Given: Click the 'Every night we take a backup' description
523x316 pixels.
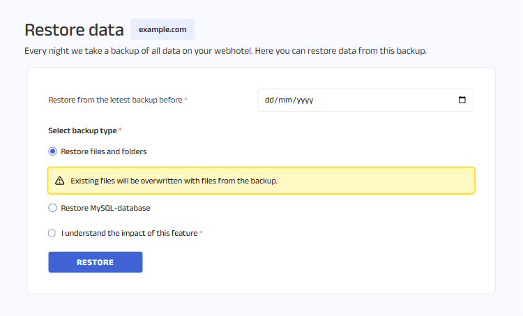Looking at the screenshot, I should (225, 51).
